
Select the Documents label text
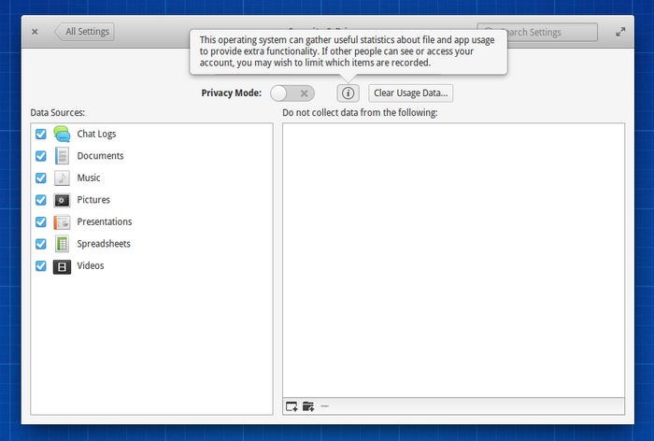point(101,156)
